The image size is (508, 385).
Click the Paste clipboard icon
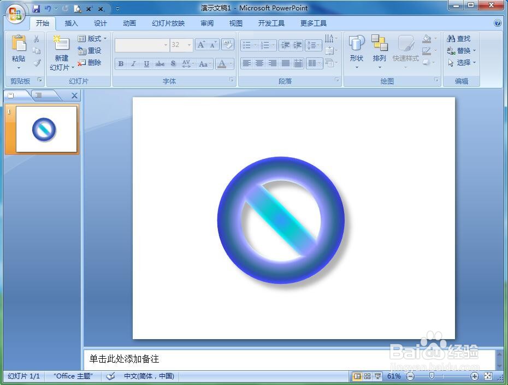pos(19,43)
